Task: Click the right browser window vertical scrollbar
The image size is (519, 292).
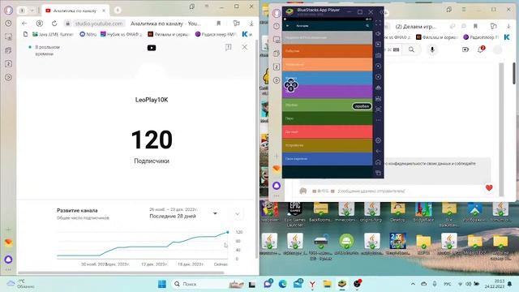Action: (514, 73)
